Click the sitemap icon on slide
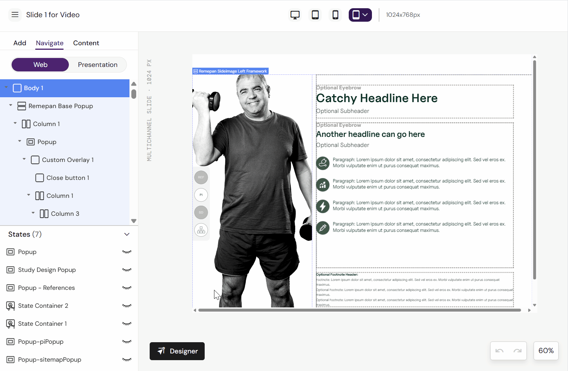 click(201, 230)
